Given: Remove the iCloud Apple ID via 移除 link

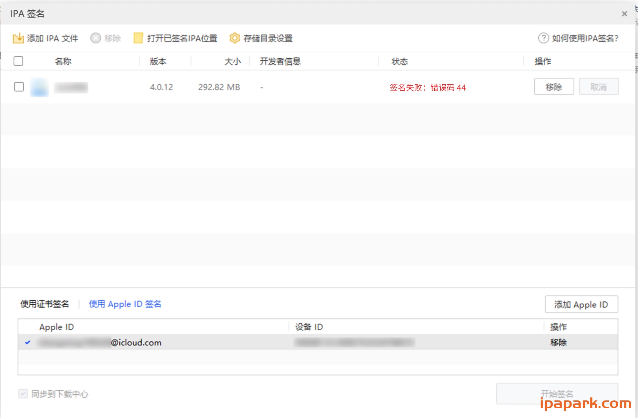Looking at the screenshot, I should (x=559, y=343).
